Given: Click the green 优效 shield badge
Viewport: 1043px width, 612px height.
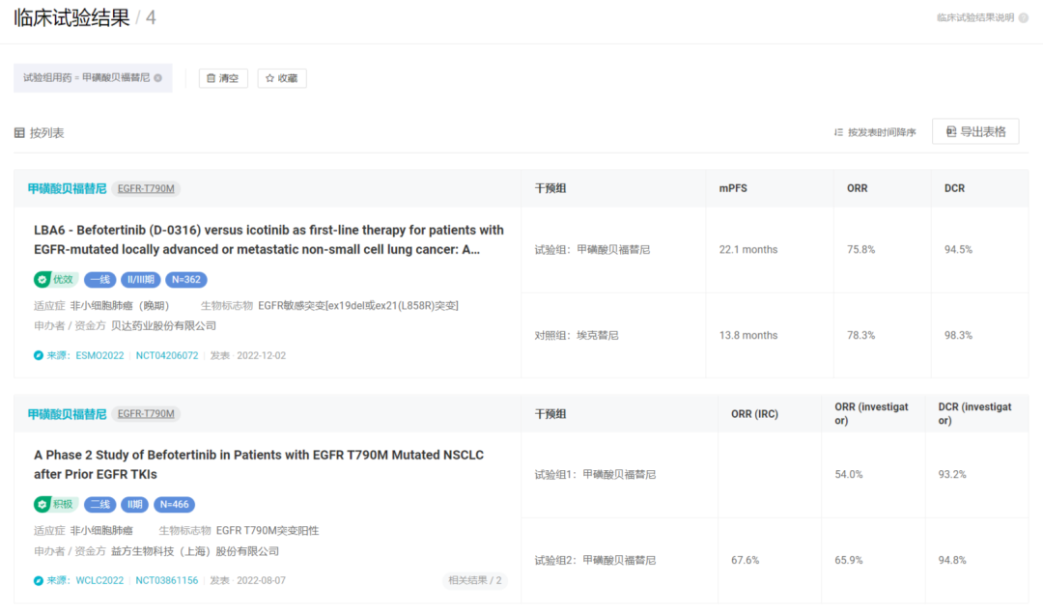Looking at the screenshot, I should click(x=56, y=280).
